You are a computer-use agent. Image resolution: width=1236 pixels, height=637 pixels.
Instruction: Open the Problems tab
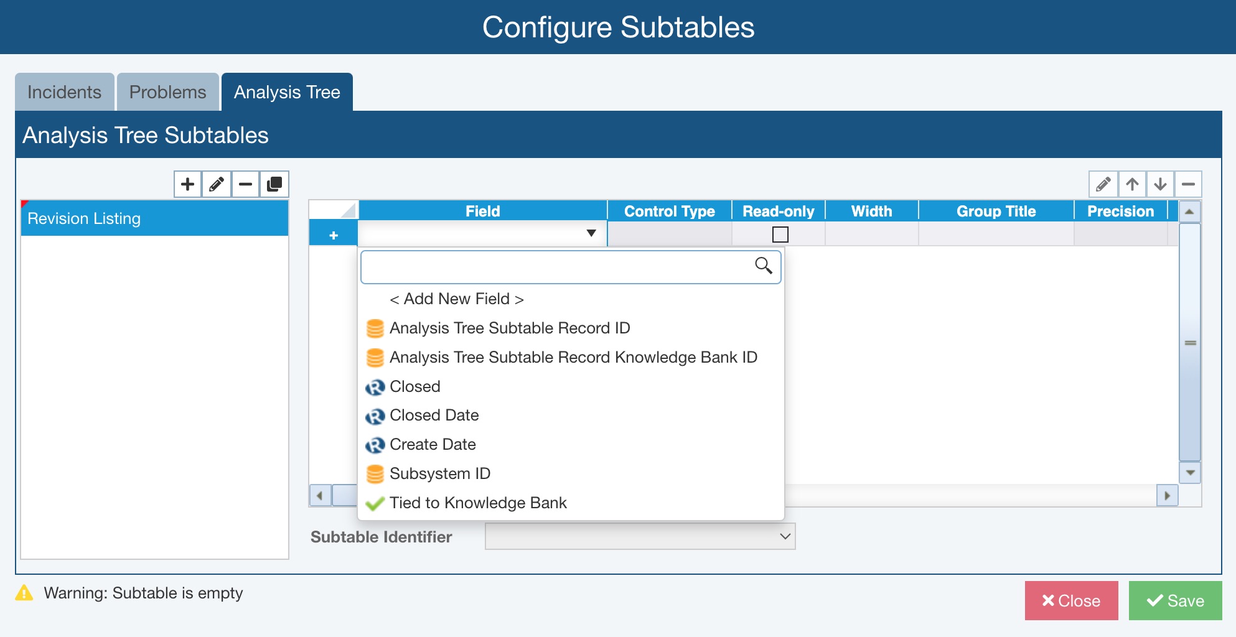167,92
